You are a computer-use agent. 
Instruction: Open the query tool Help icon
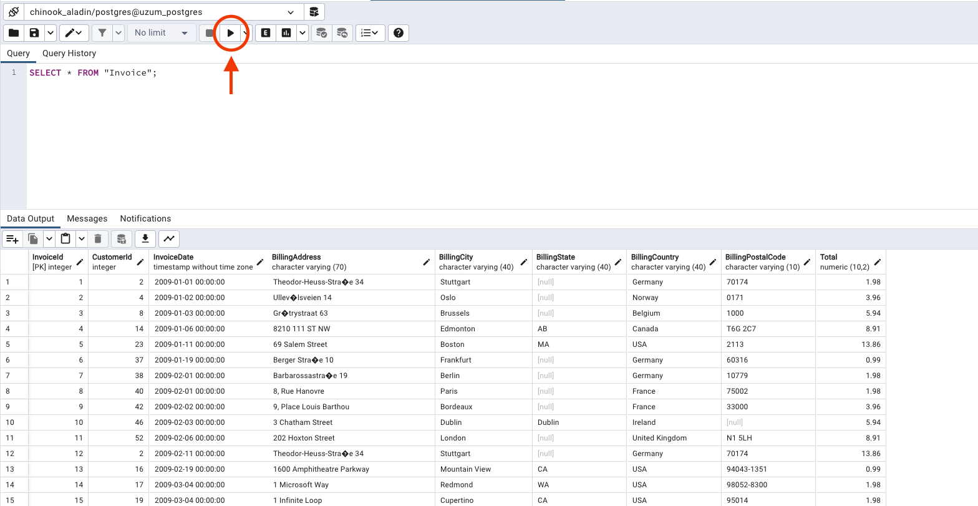pyautogui.click(x=399, y=33)
